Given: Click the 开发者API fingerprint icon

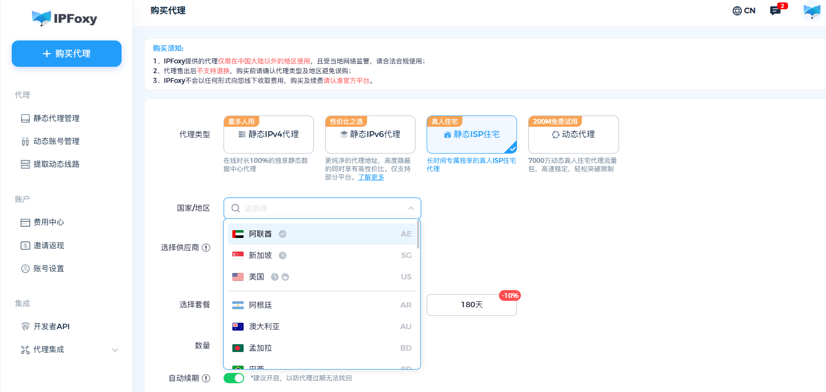Looking at the screenshot, I should (x=25, y=327).
